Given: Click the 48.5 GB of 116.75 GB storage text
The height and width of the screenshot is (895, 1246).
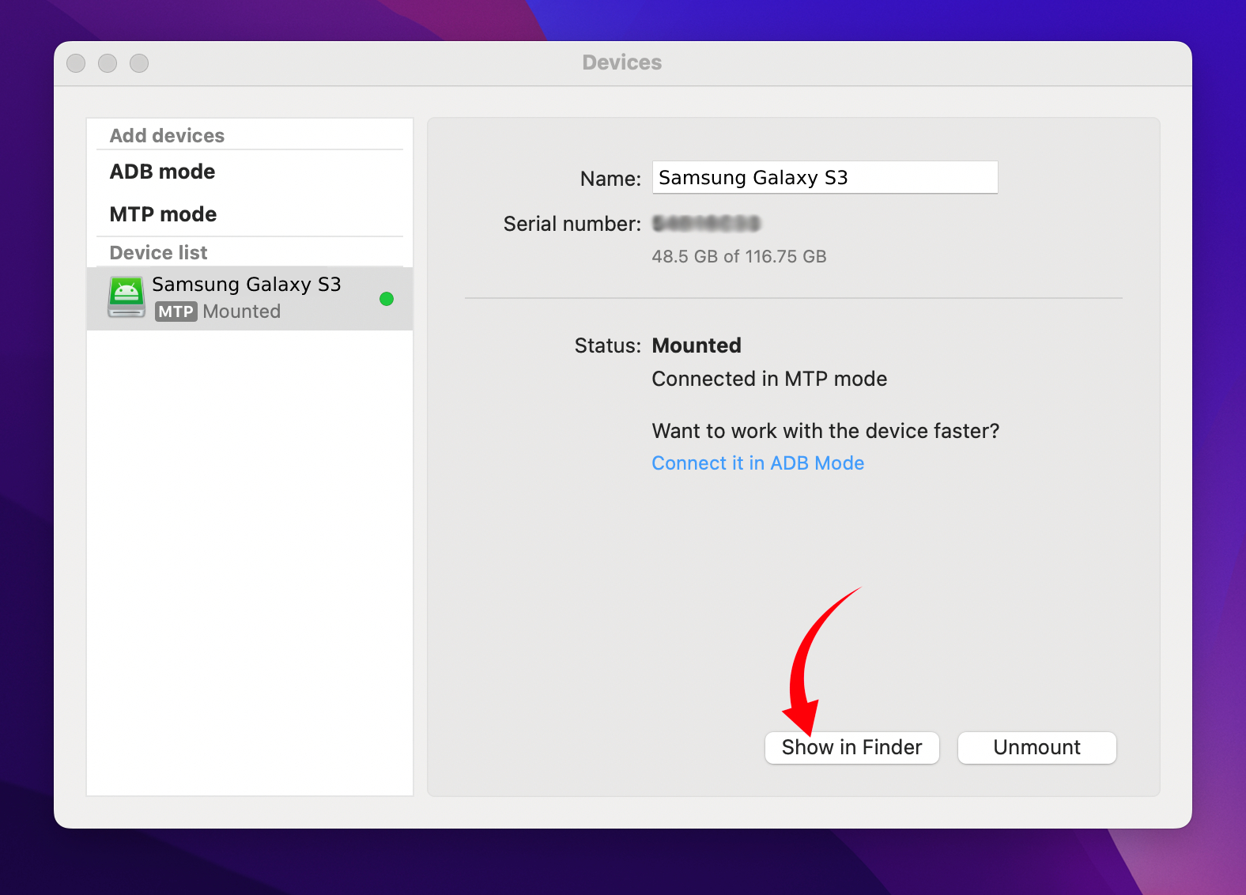Looking at the screenshot, I should 738,256.
